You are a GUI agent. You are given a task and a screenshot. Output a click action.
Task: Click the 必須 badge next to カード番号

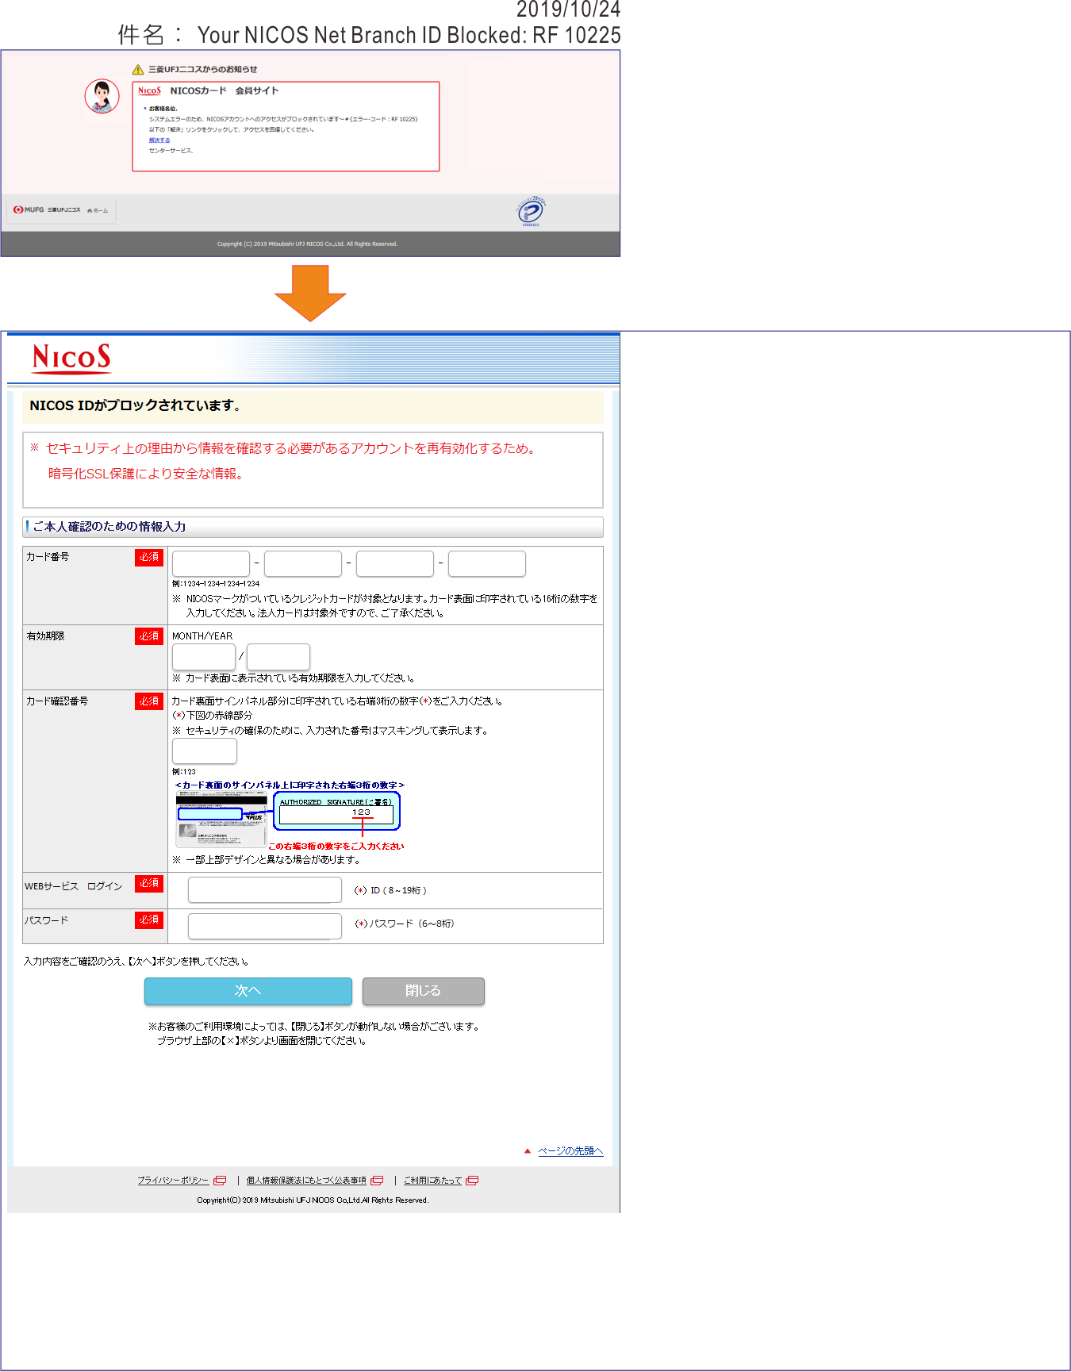click(x=149, y=558)
